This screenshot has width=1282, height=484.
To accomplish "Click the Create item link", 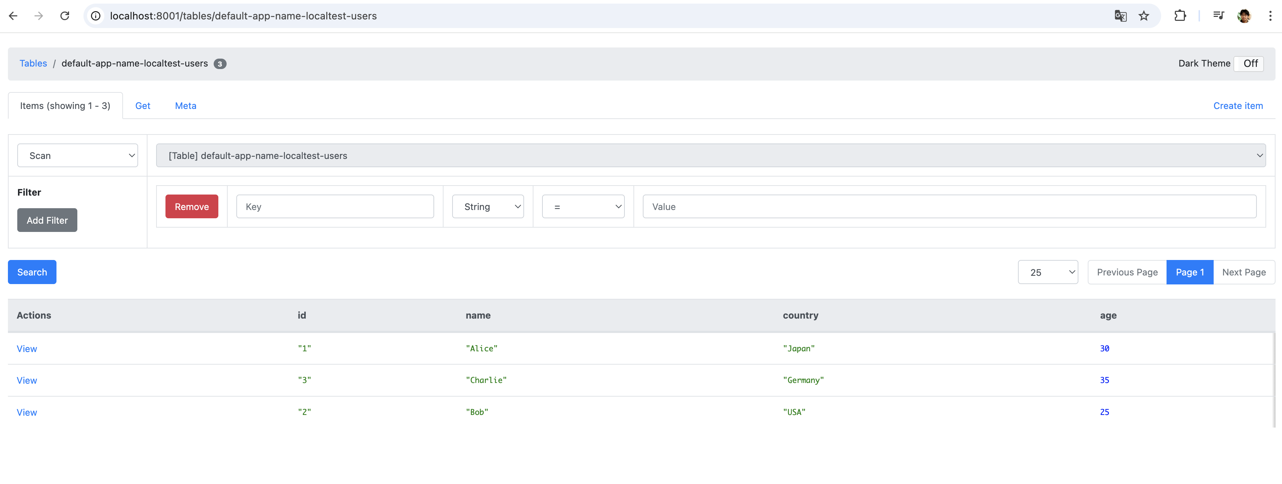I will 1238,105.
